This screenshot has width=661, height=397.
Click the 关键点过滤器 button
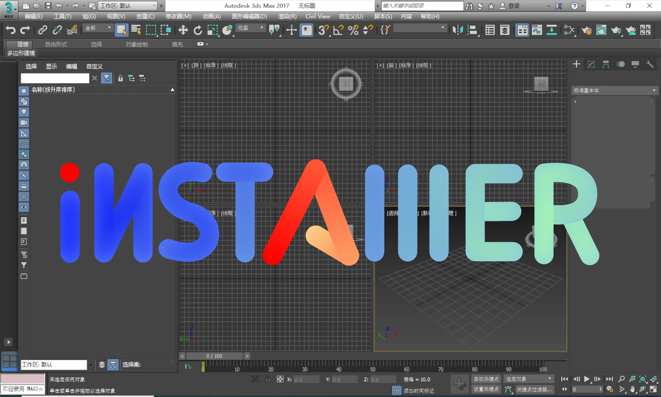pos(535,389)
